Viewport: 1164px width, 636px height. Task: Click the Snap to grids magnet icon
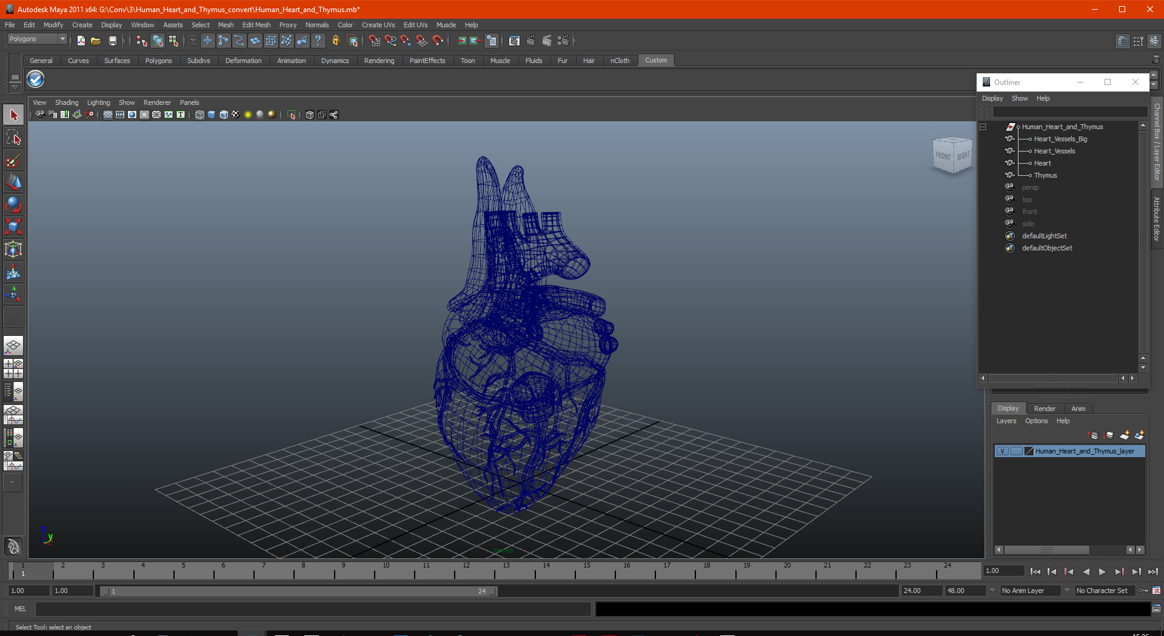coord(375,41)
